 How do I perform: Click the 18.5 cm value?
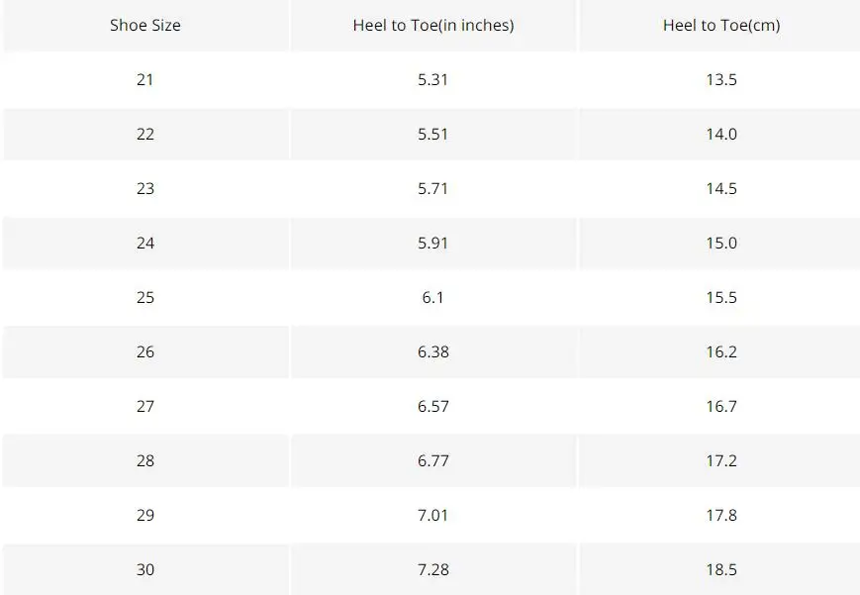click(721, 569)
